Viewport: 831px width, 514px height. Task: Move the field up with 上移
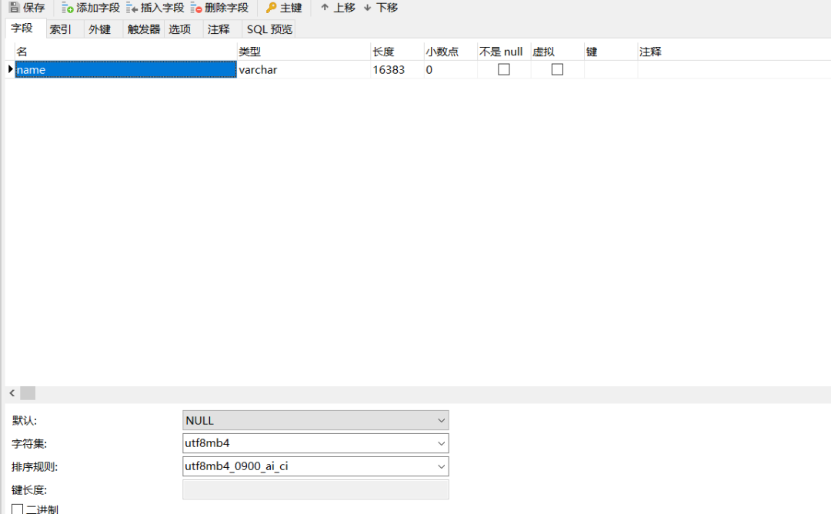339,8
